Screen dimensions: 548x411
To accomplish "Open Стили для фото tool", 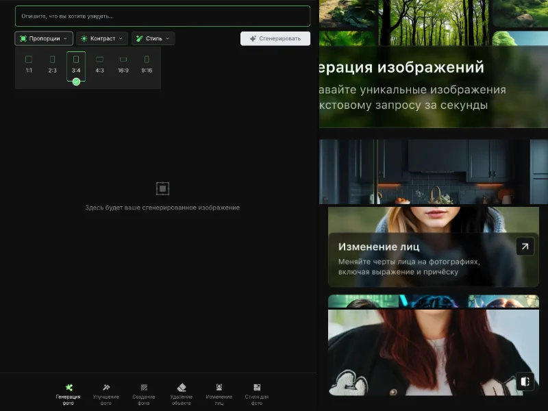I will pyautogui.click(x=257, y=395).
